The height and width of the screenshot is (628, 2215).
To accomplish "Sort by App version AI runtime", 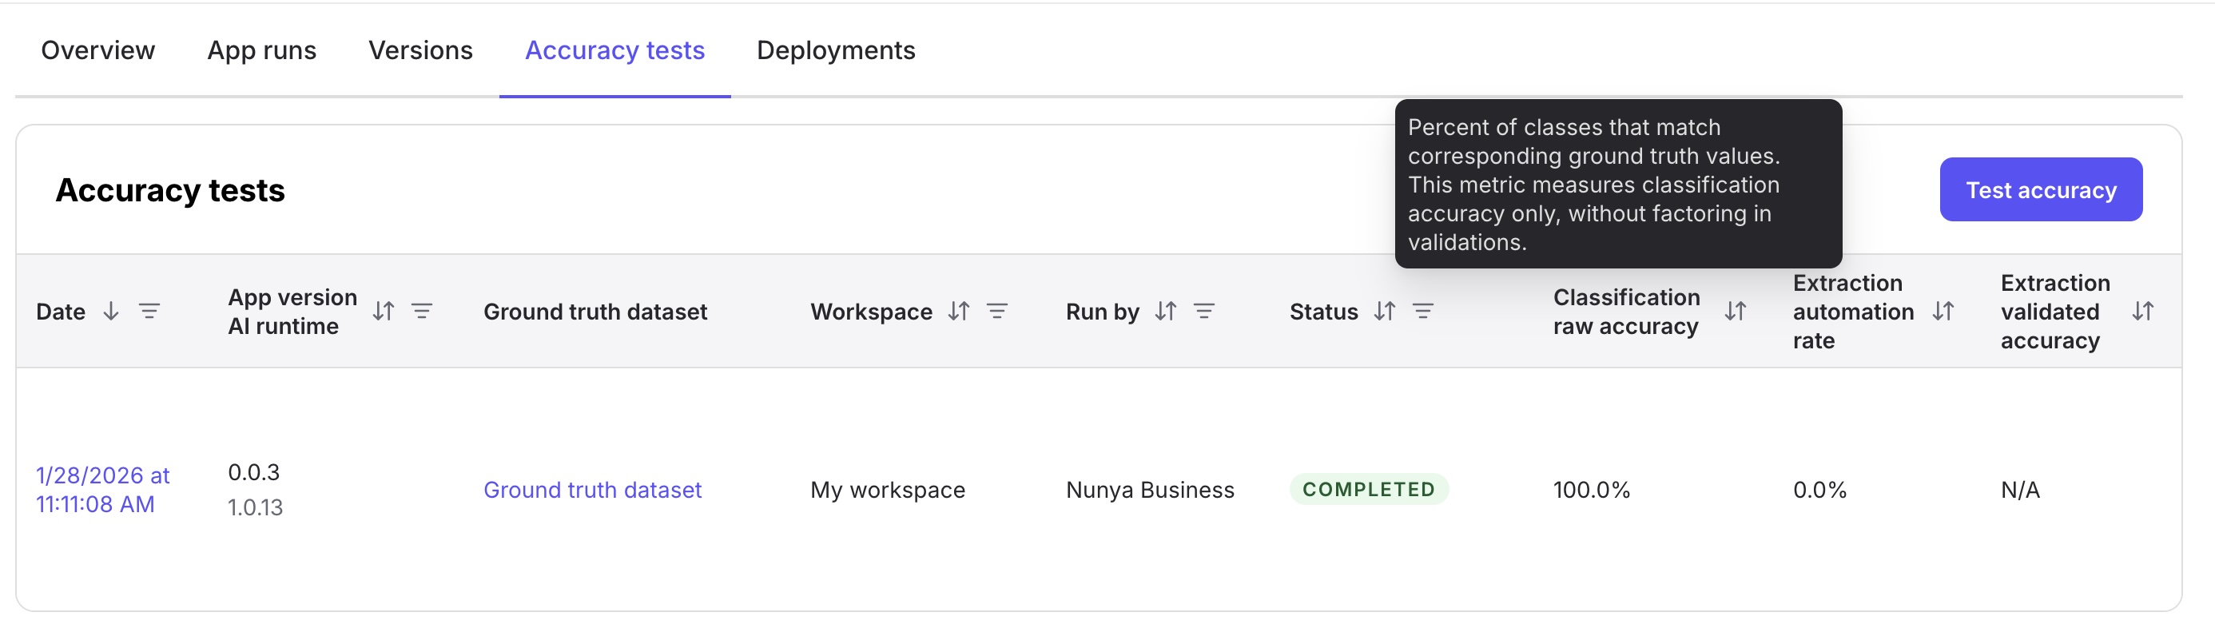I will click(x=384, y=312).
